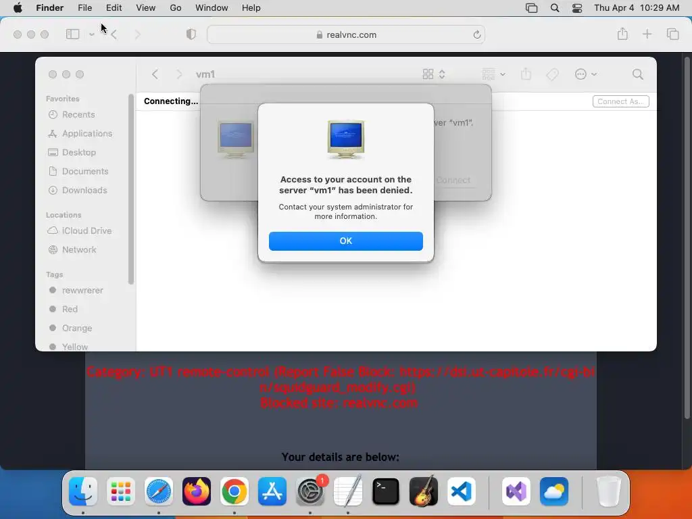Open the cloud weather app in Dock
Screen dimensions: 692x519
[x=554, y=491]
